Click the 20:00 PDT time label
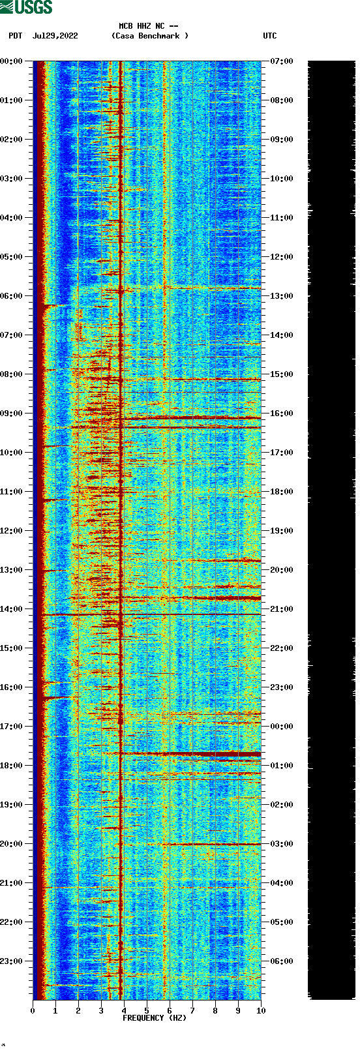The image size is (360, 1052). tap(11, 844)
